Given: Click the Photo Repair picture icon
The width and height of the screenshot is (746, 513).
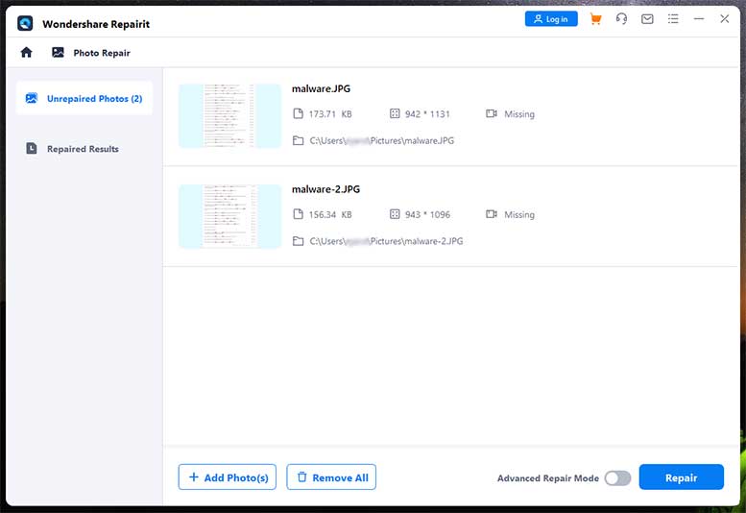Looking at the screenshot, I should point(58,52).
